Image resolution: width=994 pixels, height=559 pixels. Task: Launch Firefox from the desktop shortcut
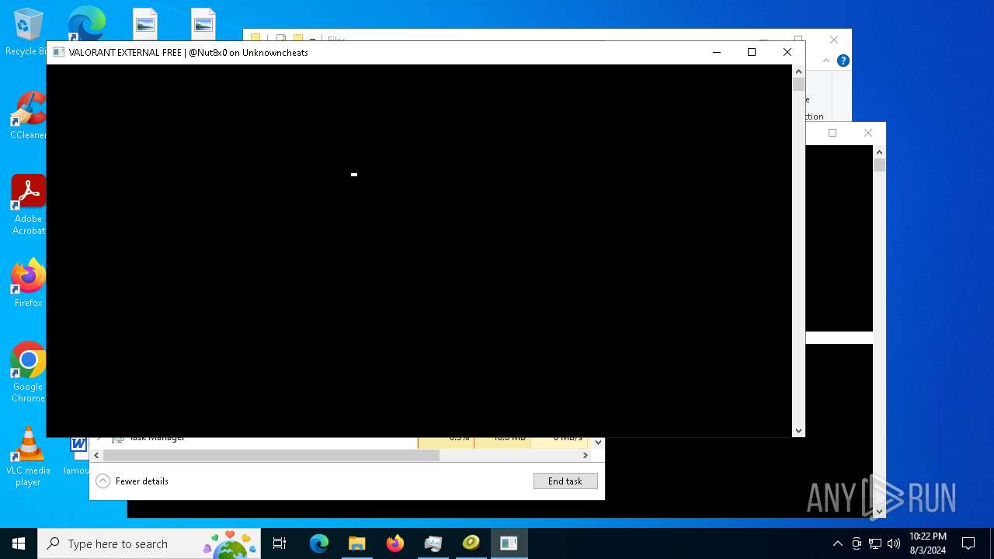click(x=29, y=283)
